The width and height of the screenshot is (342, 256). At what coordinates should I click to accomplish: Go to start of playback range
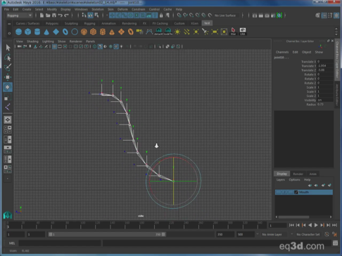[291, 225]
